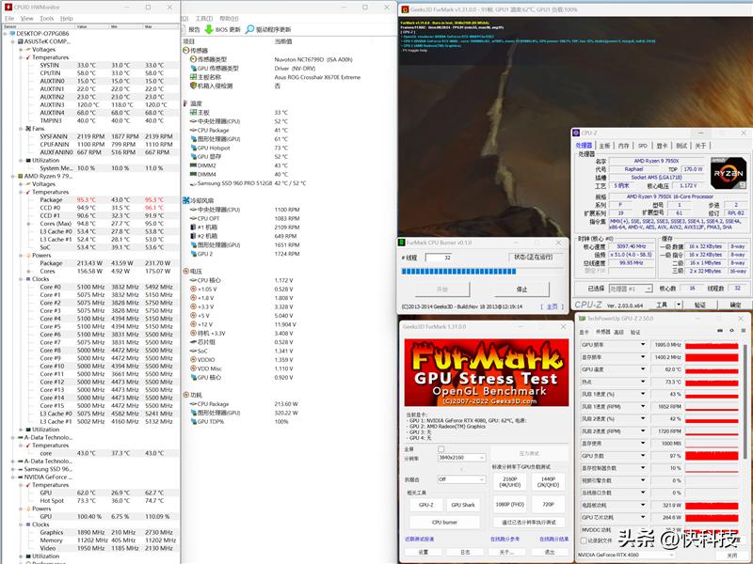The image size is (753, 564).
Task: Click the CPU Burner progress bar
Action: click(483, 274)
